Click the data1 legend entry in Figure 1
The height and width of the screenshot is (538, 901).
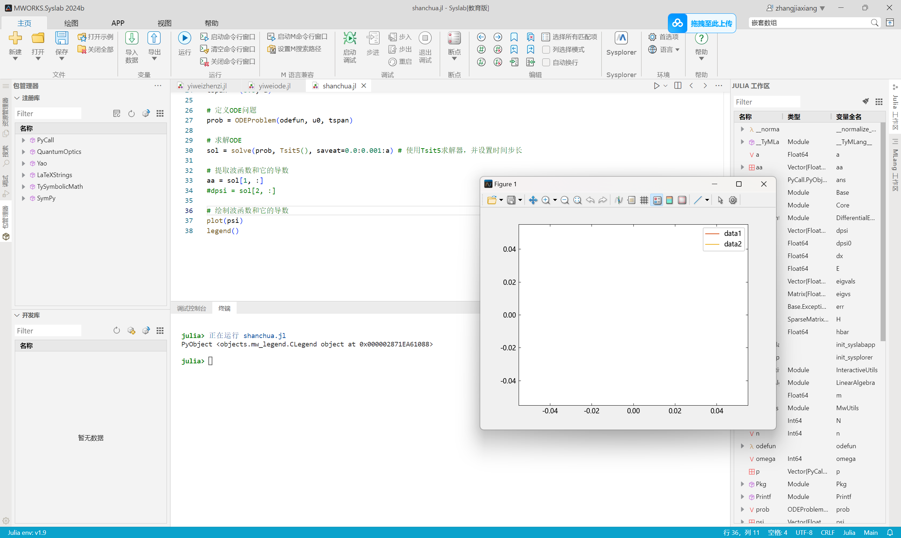click(x=724, y=233)
